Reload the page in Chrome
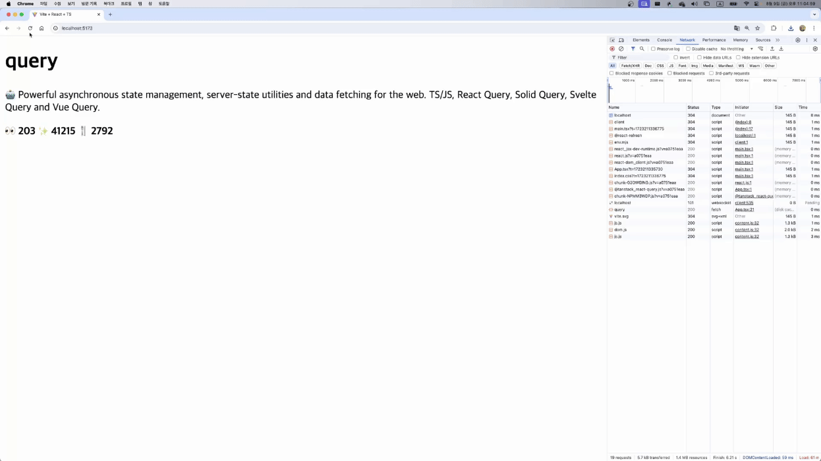The width and height of the screenshot is (821, 461). pos(30,28)
